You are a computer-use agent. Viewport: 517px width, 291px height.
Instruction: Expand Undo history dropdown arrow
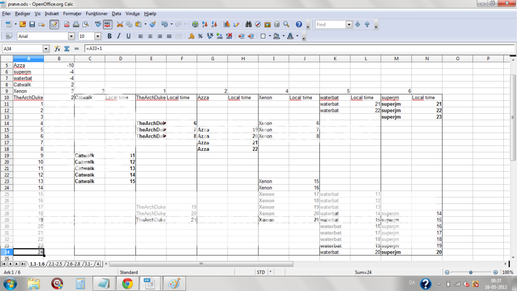point(171,24)
